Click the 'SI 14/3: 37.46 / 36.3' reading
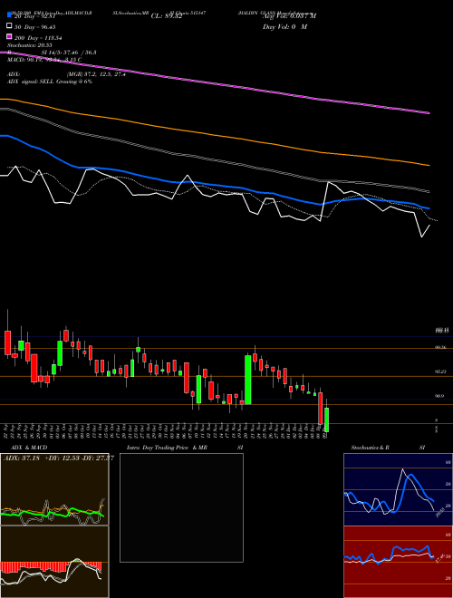453x598 pixels. (x=67, y=53)
